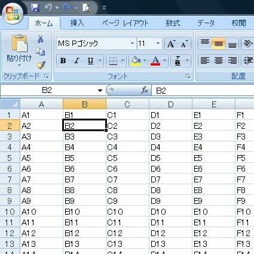Viewport: 254px width, 254px height.
Task: Apply yellow fill color to cell
Action: [x=136, y=61]
